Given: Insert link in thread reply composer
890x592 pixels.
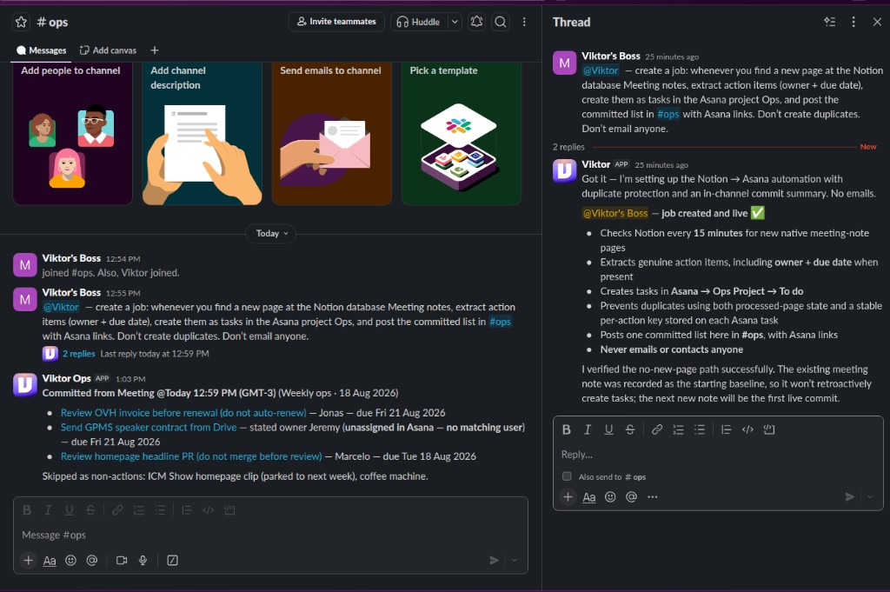Looking at the screenshot, I should coord(657,429).
